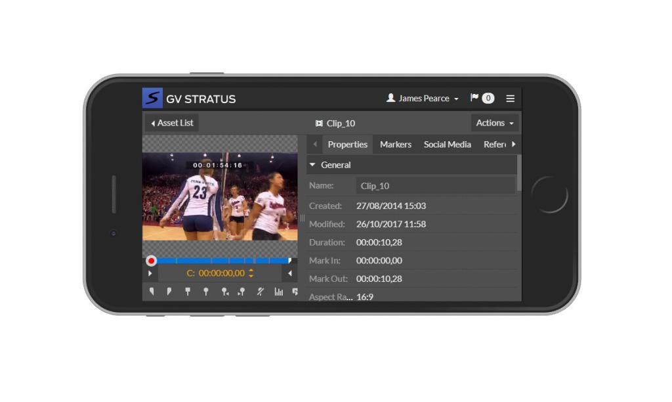The height and width of the screenshot is (402, 672).
Task: Go back to the Asset List
Action: pyautogui.click(x=172, y=123)
